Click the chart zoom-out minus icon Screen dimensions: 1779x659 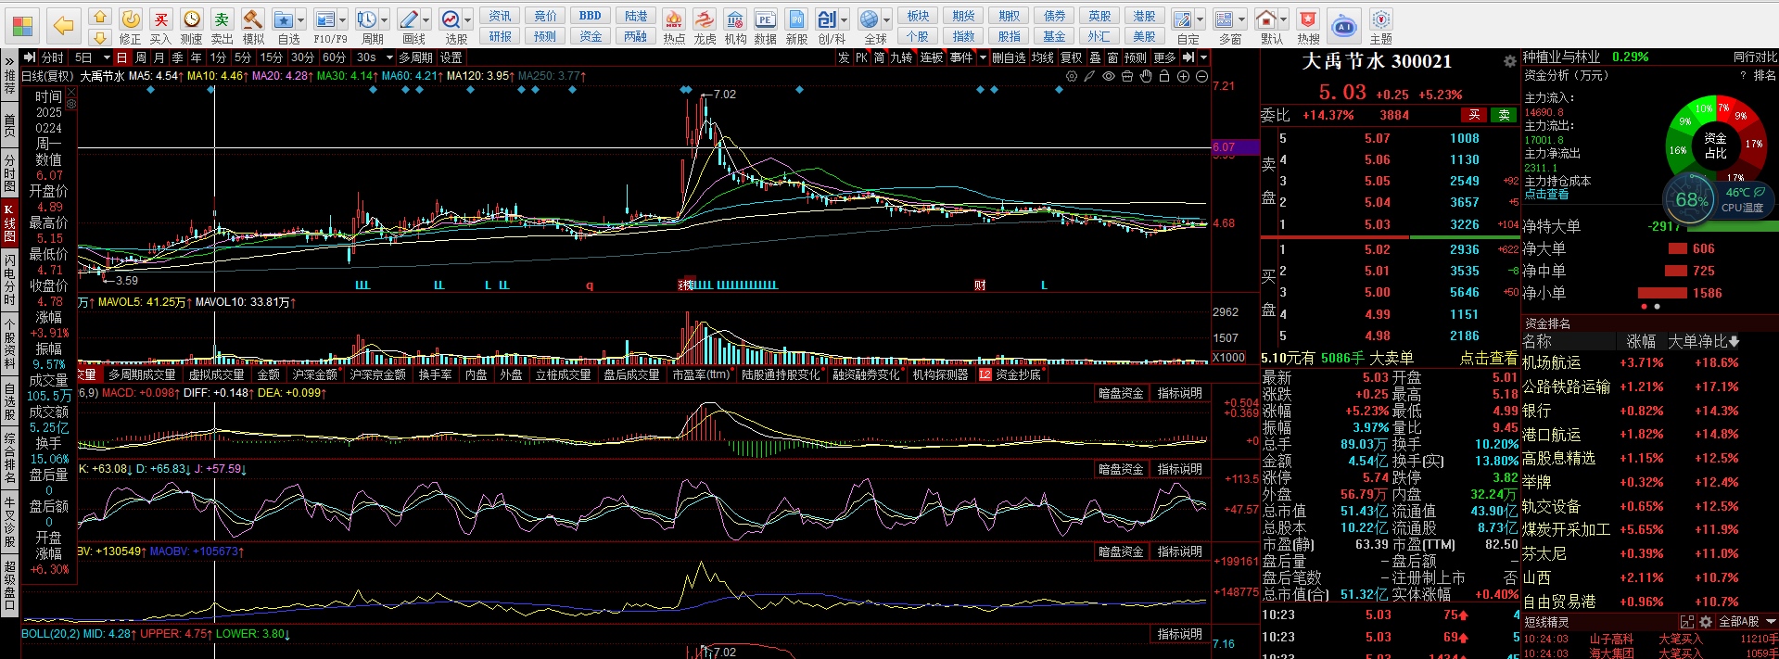[1201, 77]
